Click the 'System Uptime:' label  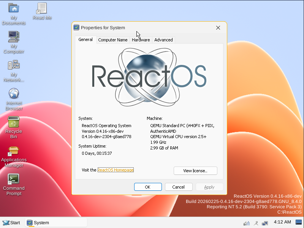[92, 146]
